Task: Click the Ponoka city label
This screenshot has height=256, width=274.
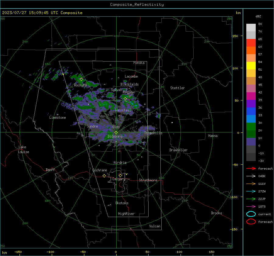Action: pyautogui.click(x=139, y=63)
